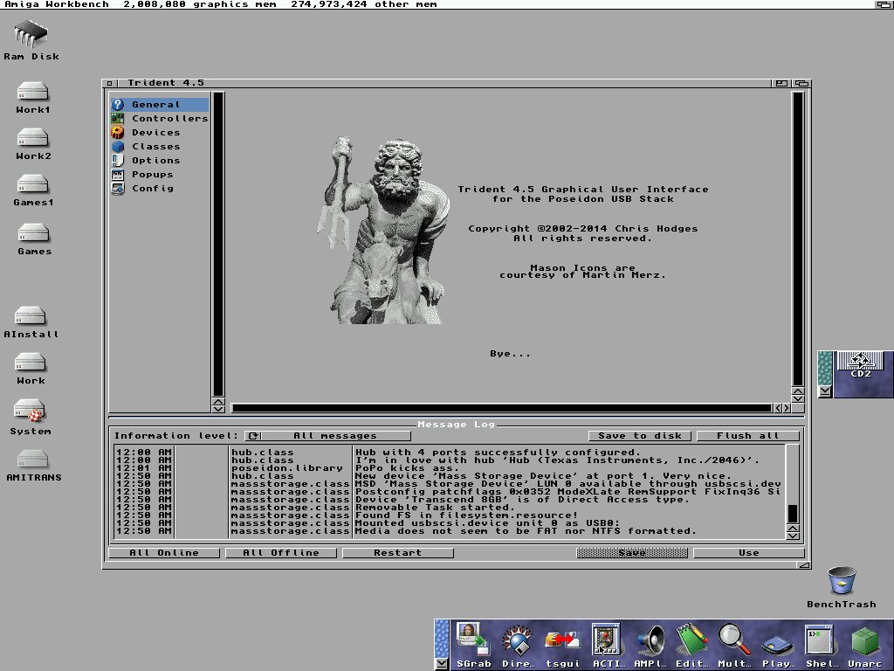Launch the AMPl… speaker dock icon
894x671 pixels.
[x=650, y=645]
